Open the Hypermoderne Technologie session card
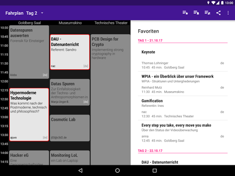This screenshot has height=176, width=235. (29, 115)
